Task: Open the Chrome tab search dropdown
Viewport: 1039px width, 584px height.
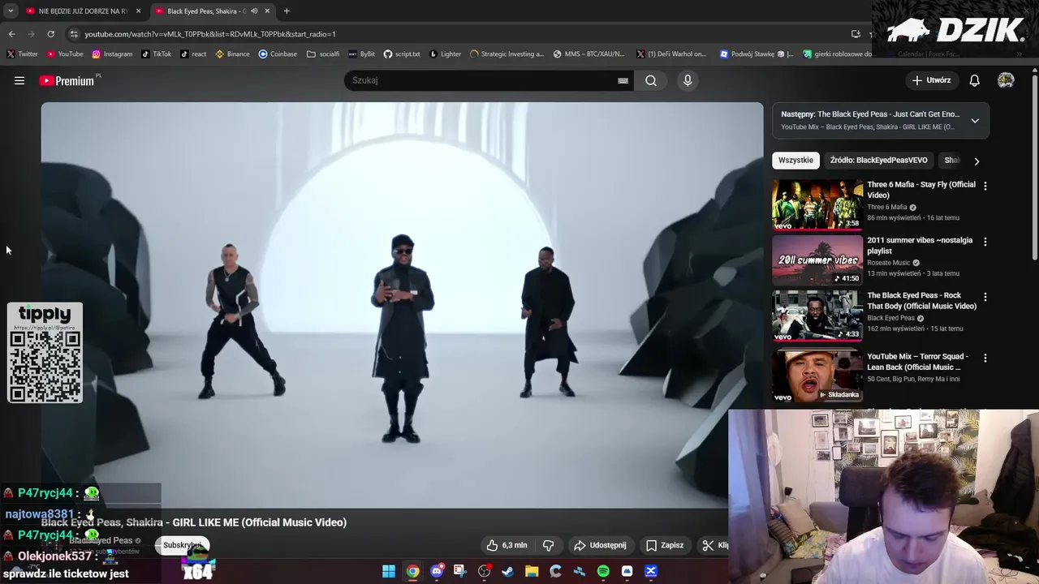Action: pyautogui.click(x=11, y=11)
